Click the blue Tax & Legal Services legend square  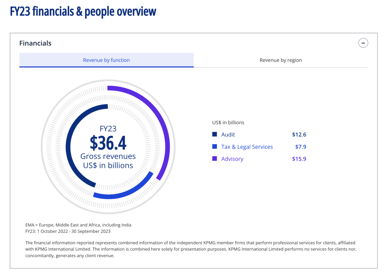214,146
